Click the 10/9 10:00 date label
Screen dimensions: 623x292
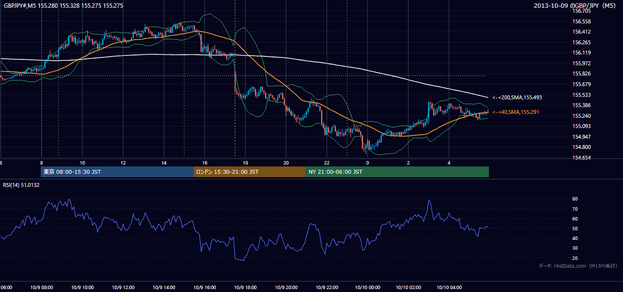pyautogui.click(x=82, y=288)
